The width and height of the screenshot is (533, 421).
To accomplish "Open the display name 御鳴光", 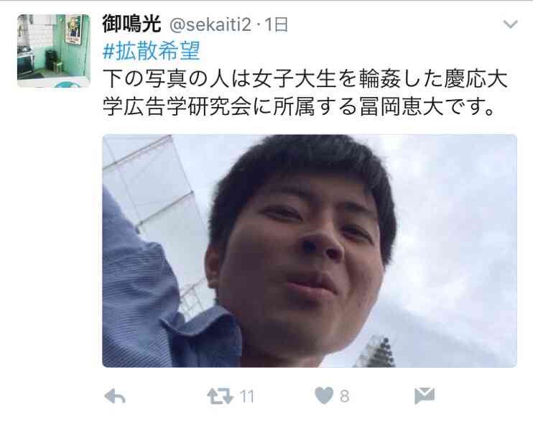I will pyautogui.click(x=131, y=24).
